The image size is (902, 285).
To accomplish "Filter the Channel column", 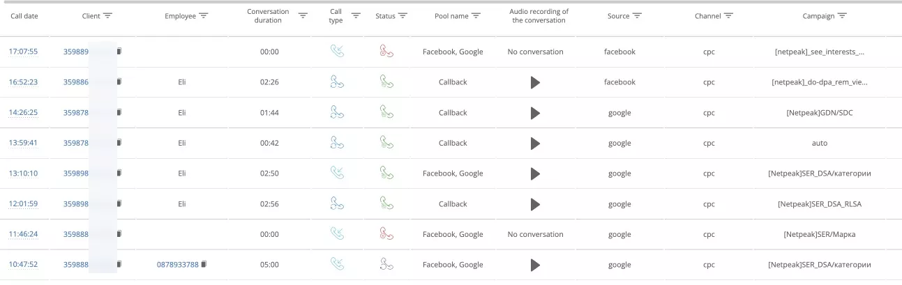I will tap(728, 15).
